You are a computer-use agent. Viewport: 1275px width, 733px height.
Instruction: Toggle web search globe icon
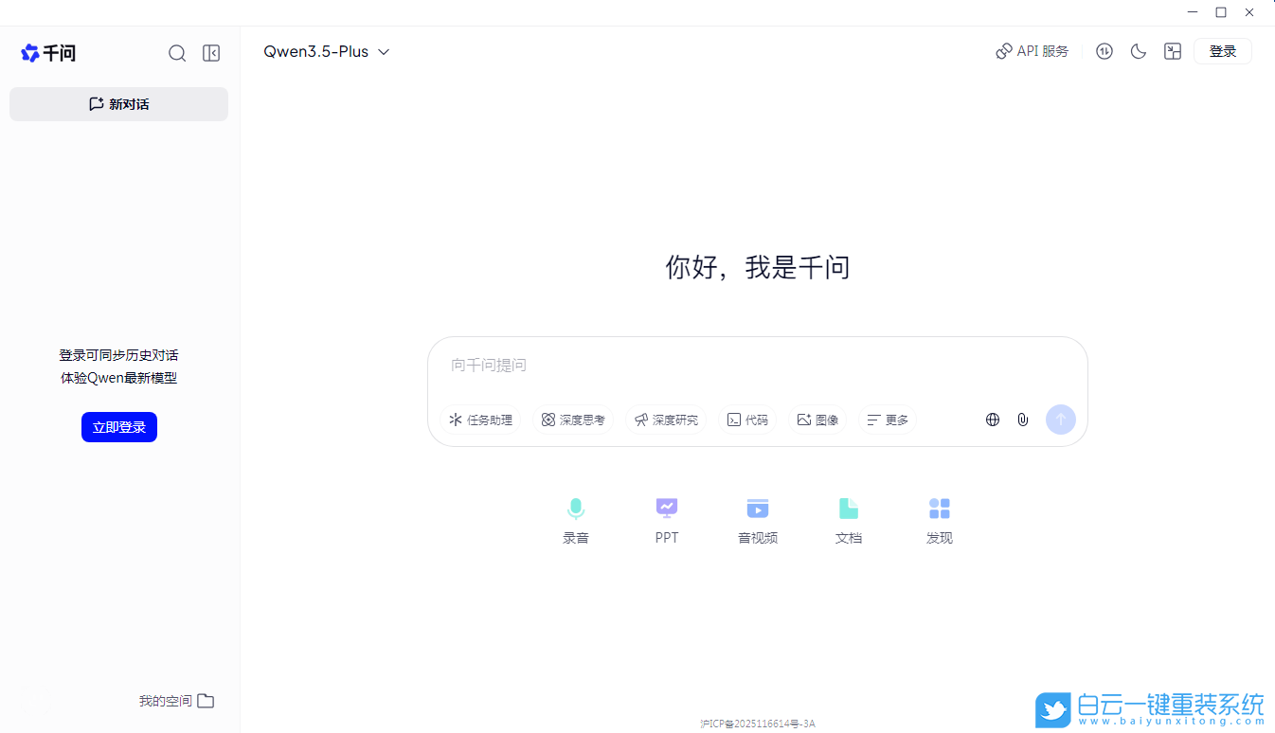coord(993,420)
